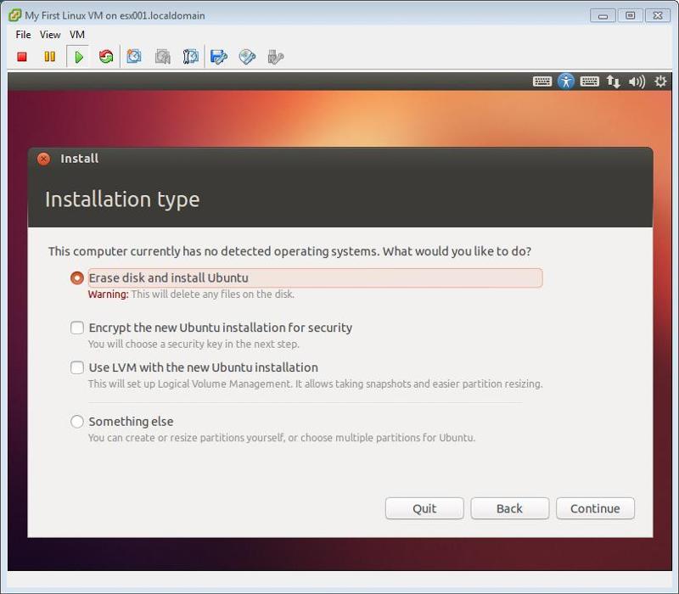Select the Something else radio option
This screenshot has width=679, height=594.
(x=77, y=421)
